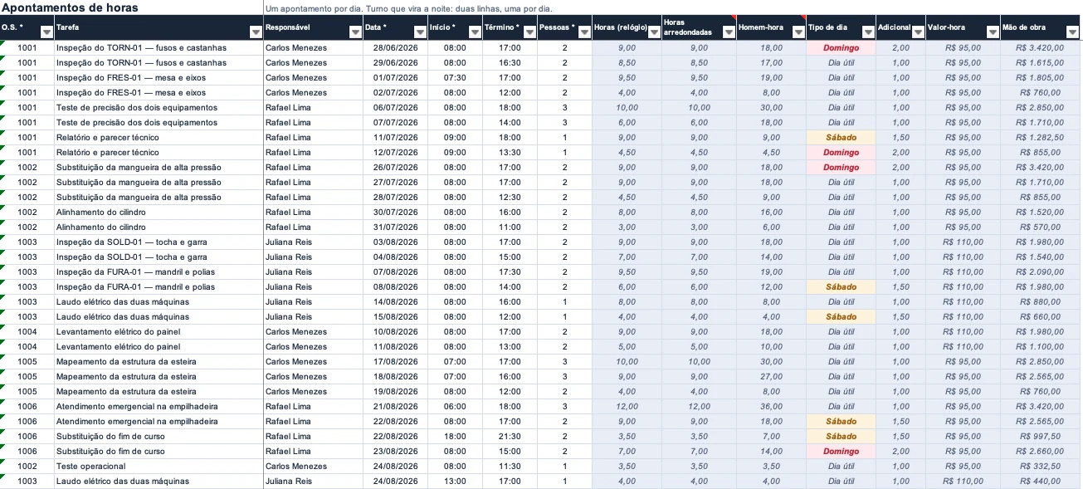Open the Adicional column filter dropdown
The width and height of the screenshot is (1083, 489).
[x=918, y=32]
